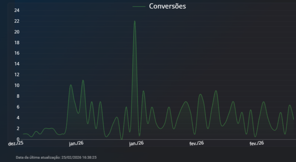Click the 22 value on y-axis
This screenshot has width=296, height=162.
17,21
